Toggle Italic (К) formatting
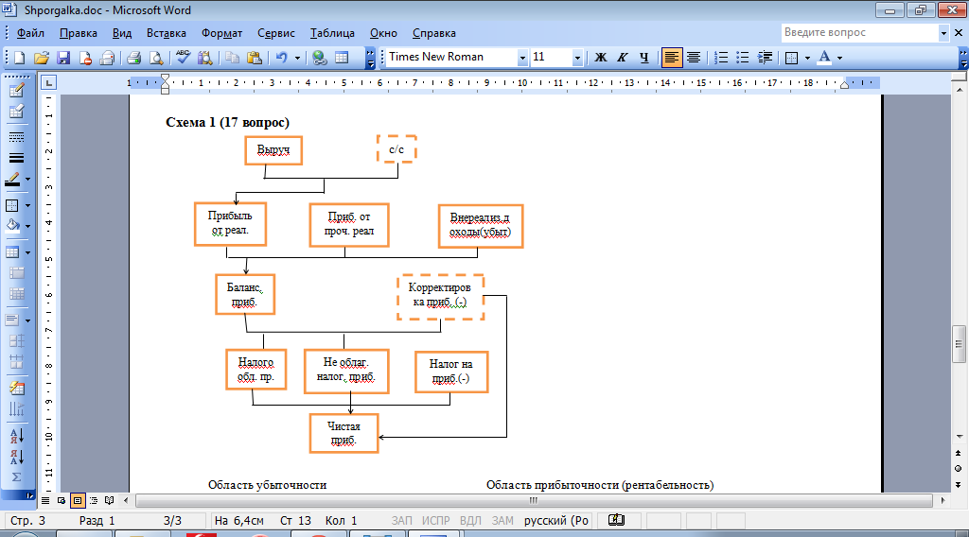The width and height of the screenshot is (969, 537). point(623,58)
